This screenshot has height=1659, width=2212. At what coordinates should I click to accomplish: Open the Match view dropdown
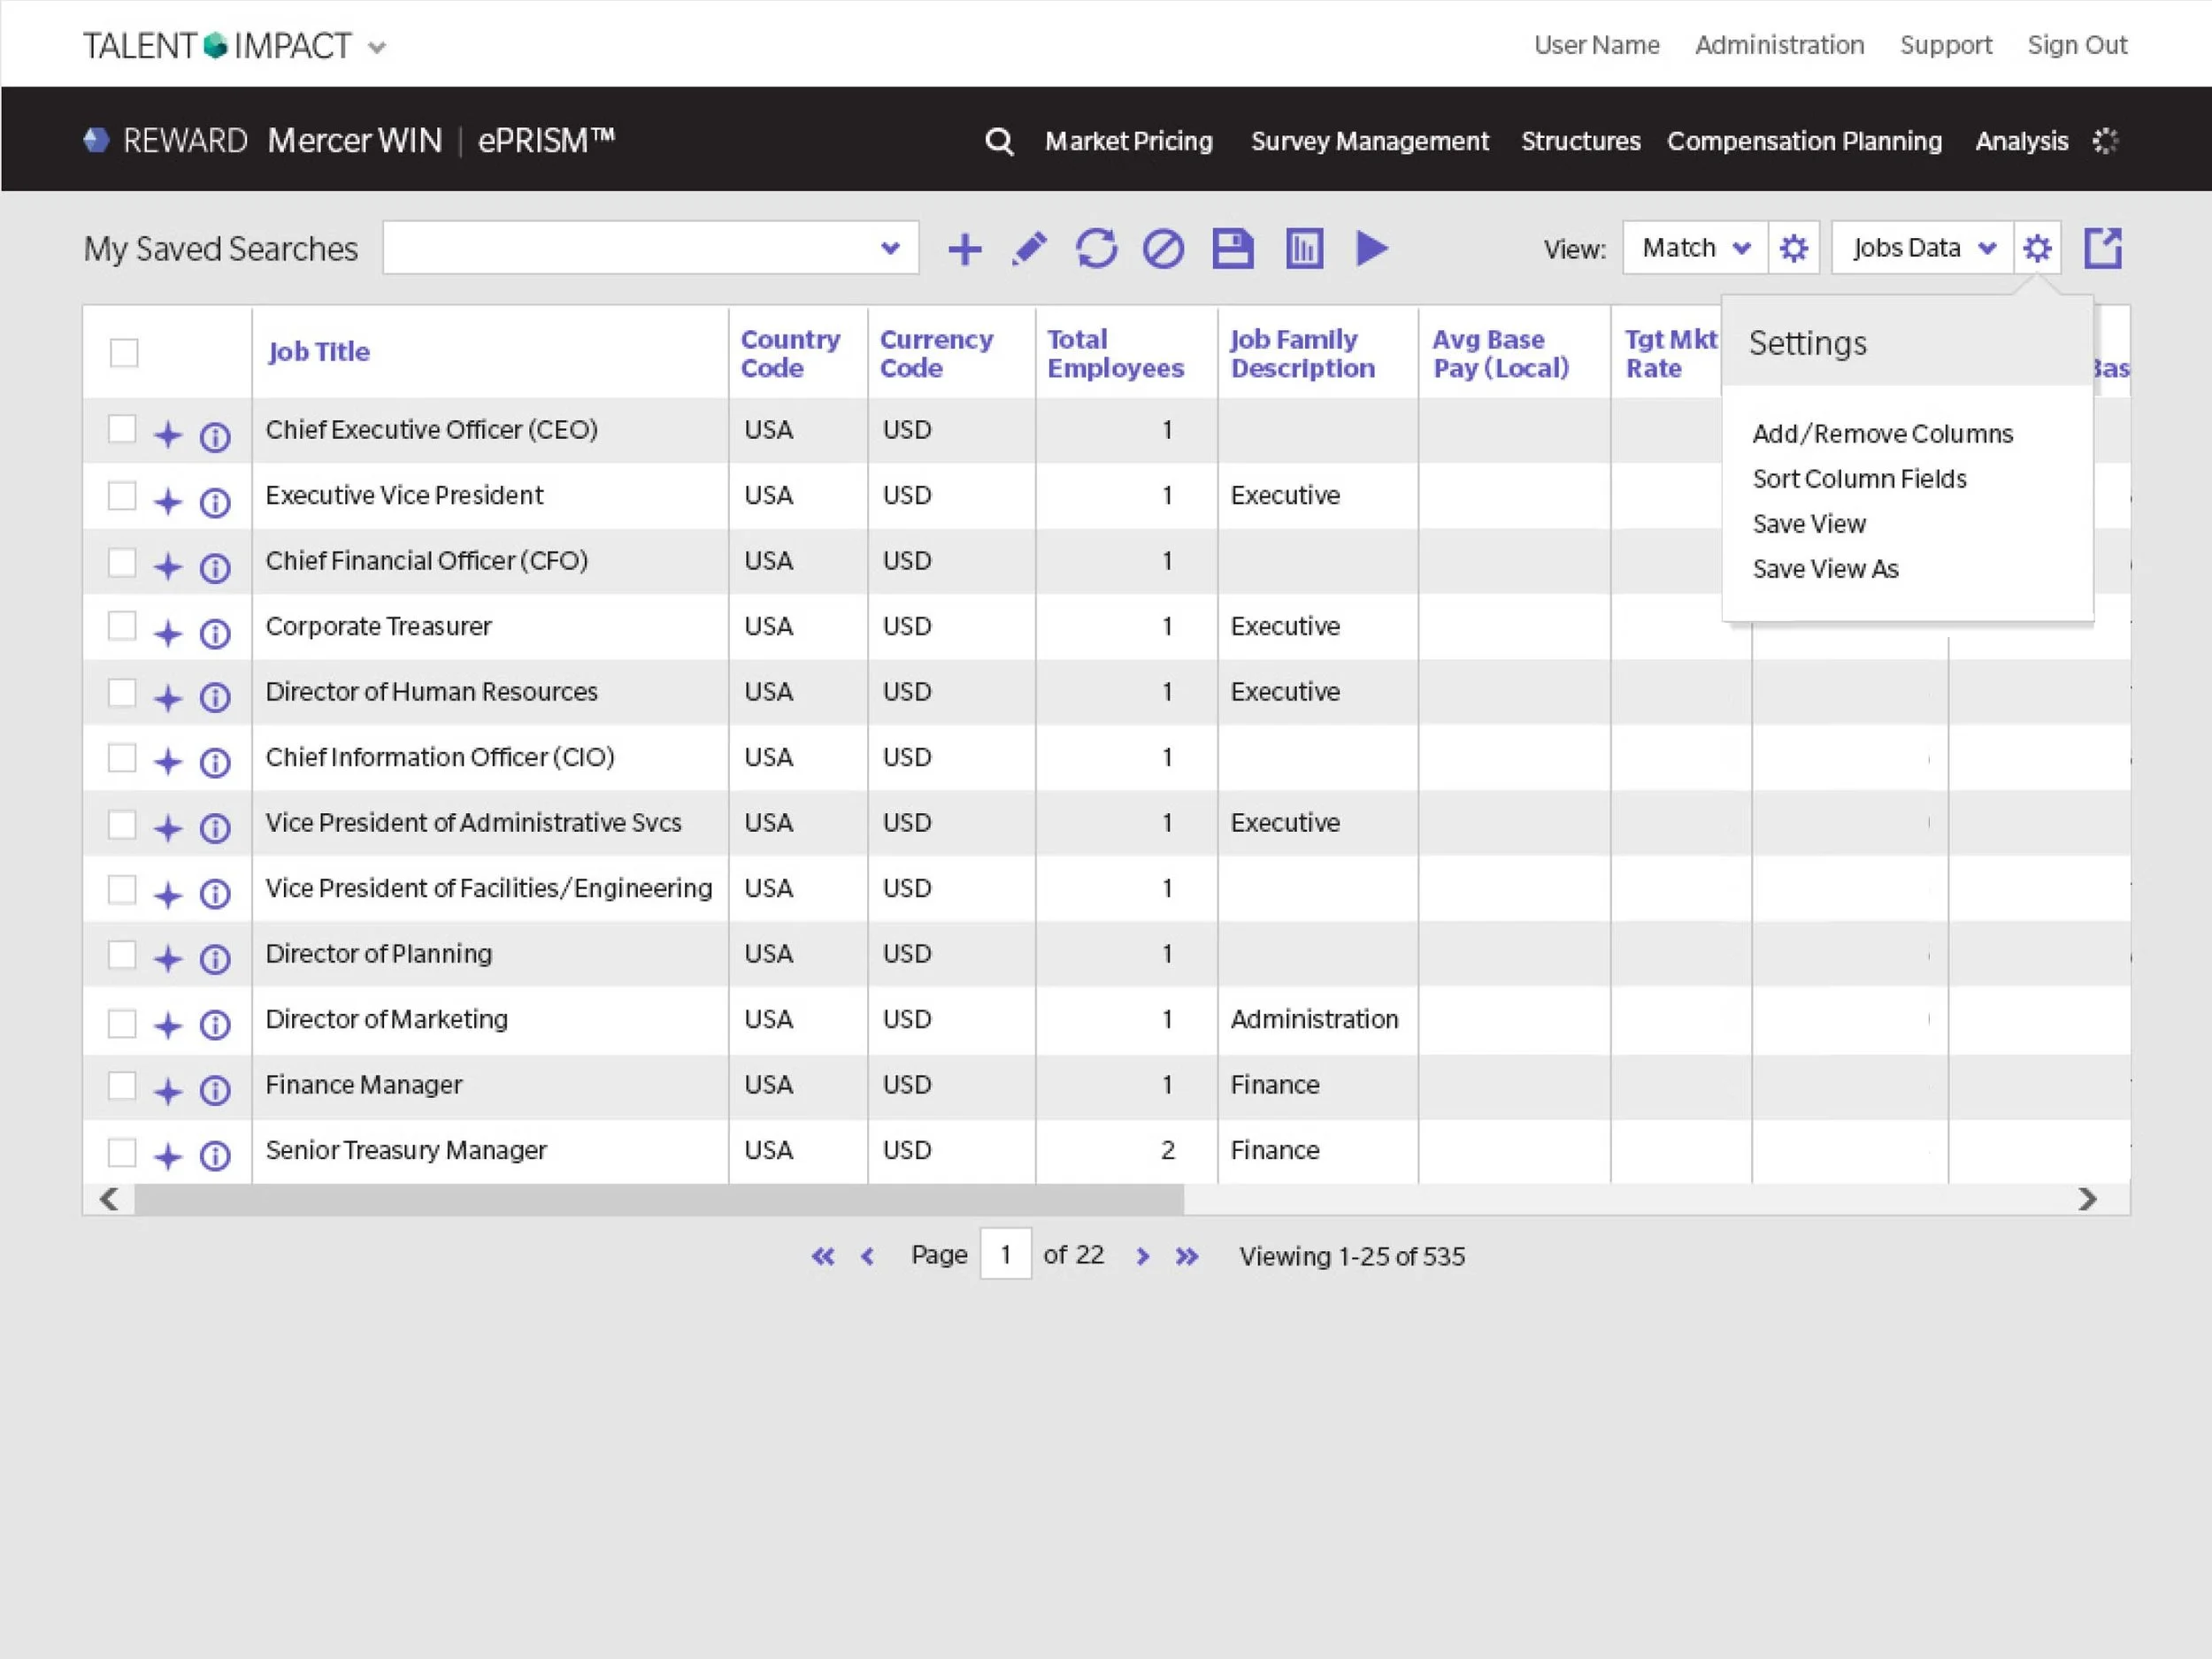(1695, 248)
